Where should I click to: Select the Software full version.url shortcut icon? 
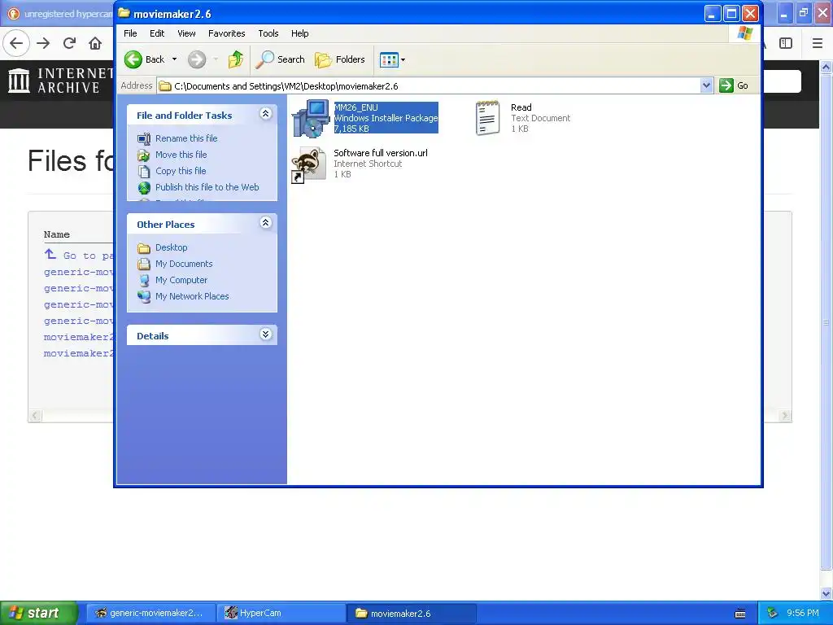308,164
